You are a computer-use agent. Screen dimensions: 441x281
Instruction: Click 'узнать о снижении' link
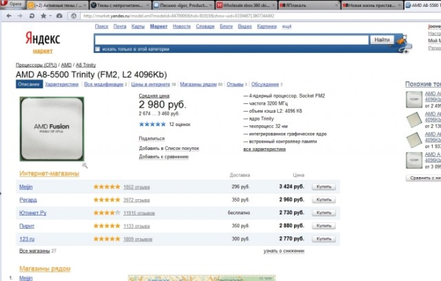(284, 251)
